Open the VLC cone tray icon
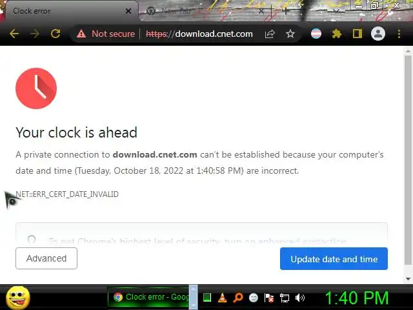This screenshot has height=310, width=413. pyautogui.click(x=223, y=298)
